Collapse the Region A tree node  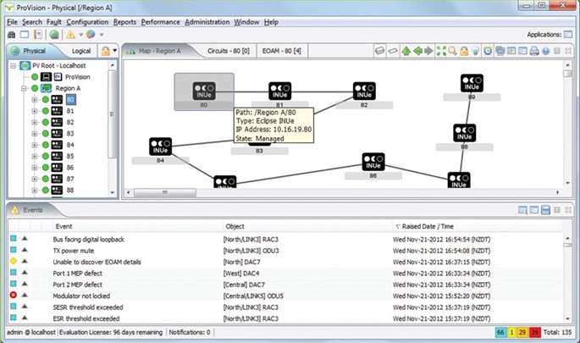(x=24, y=88)
